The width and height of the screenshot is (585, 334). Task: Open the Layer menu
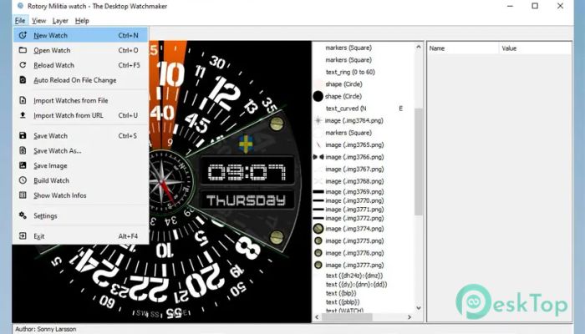[60, 21]
